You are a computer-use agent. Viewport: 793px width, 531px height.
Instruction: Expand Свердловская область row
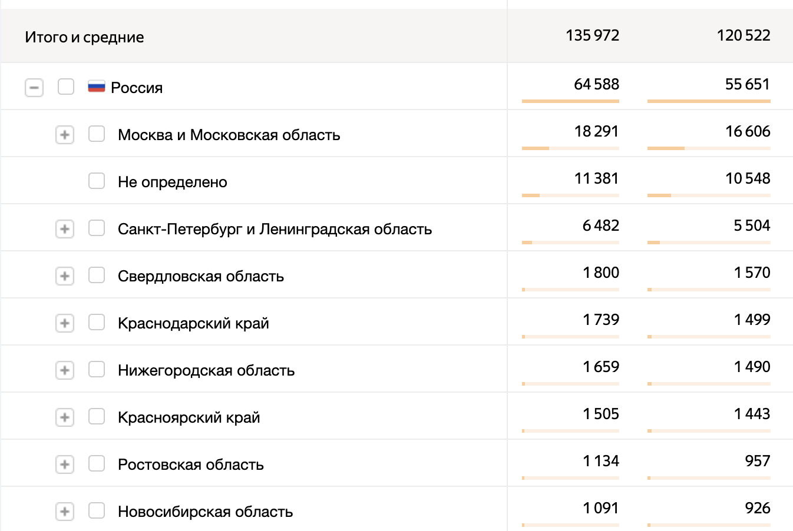pyautogui.click(x=65, y=276)
